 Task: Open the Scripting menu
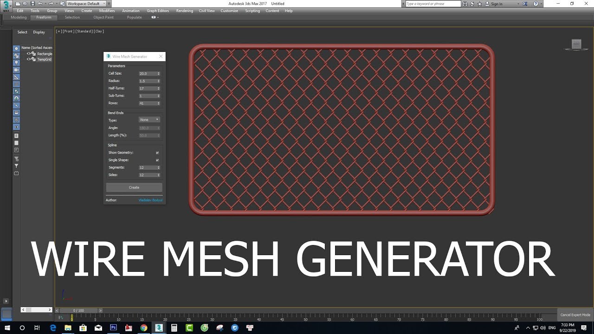pos(252,11)
